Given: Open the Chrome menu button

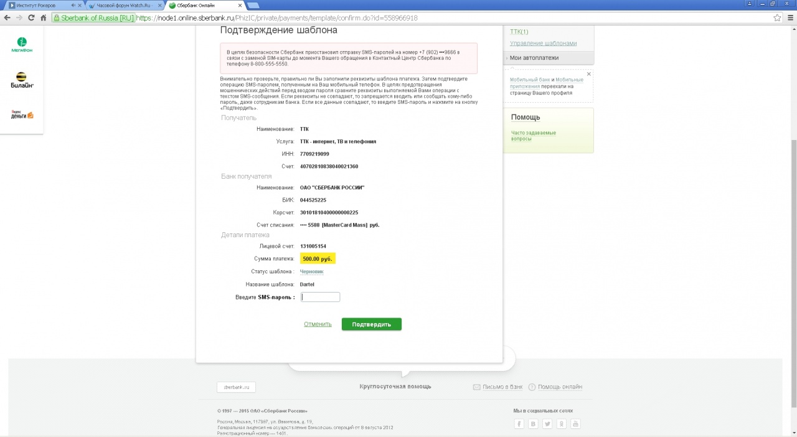Looking at the screenshot, I should [x=788, y=18].
